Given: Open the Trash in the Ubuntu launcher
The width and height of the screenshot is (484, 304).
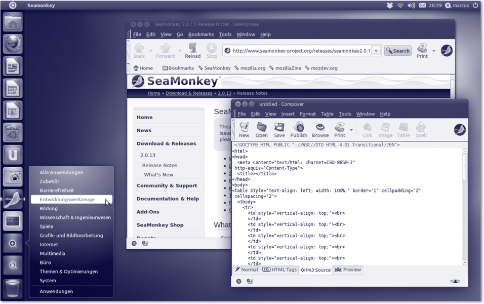Looking at the screenshot, I should [x=13, y=288].
